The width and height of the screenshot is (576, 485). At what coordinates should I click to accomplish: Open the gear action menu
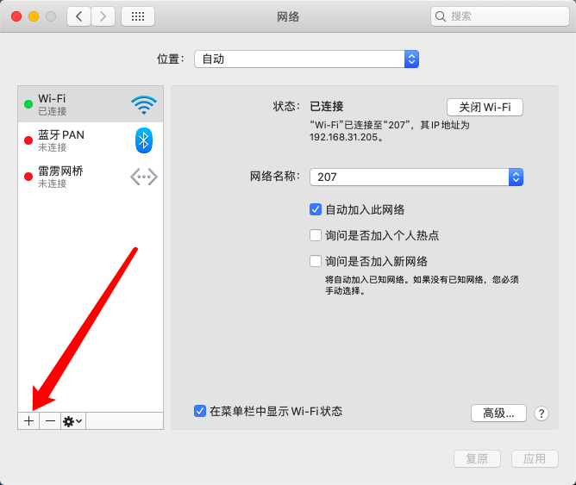[x=72, y=420]
